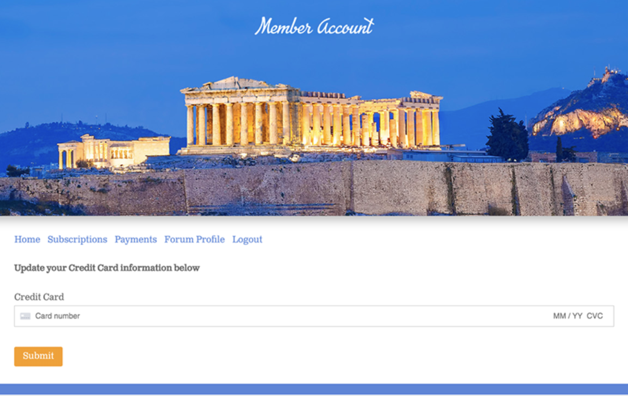
Task: Select the CVC field
Action: pyautogui.click(x=595, y=316)
